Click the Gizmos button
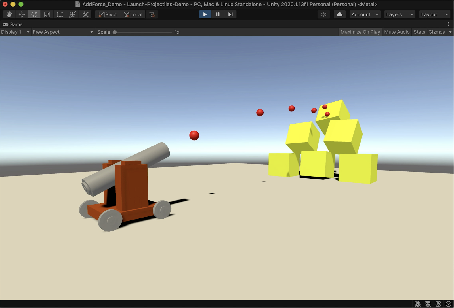This screenshot has height=308, width=454. click(x=436, y=32)
